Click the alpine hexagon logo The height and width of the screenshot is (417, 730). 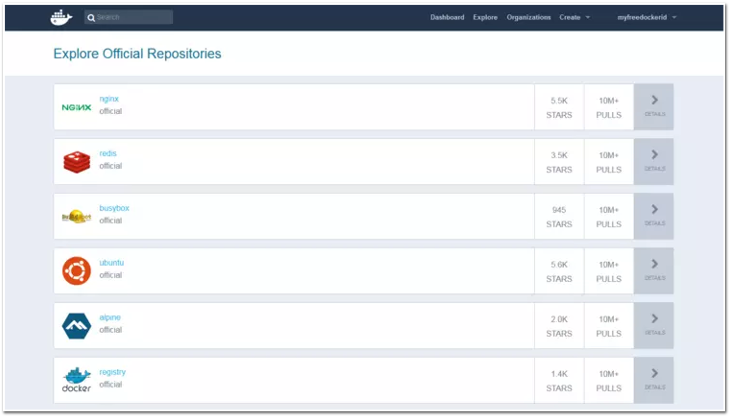point(77,326)
